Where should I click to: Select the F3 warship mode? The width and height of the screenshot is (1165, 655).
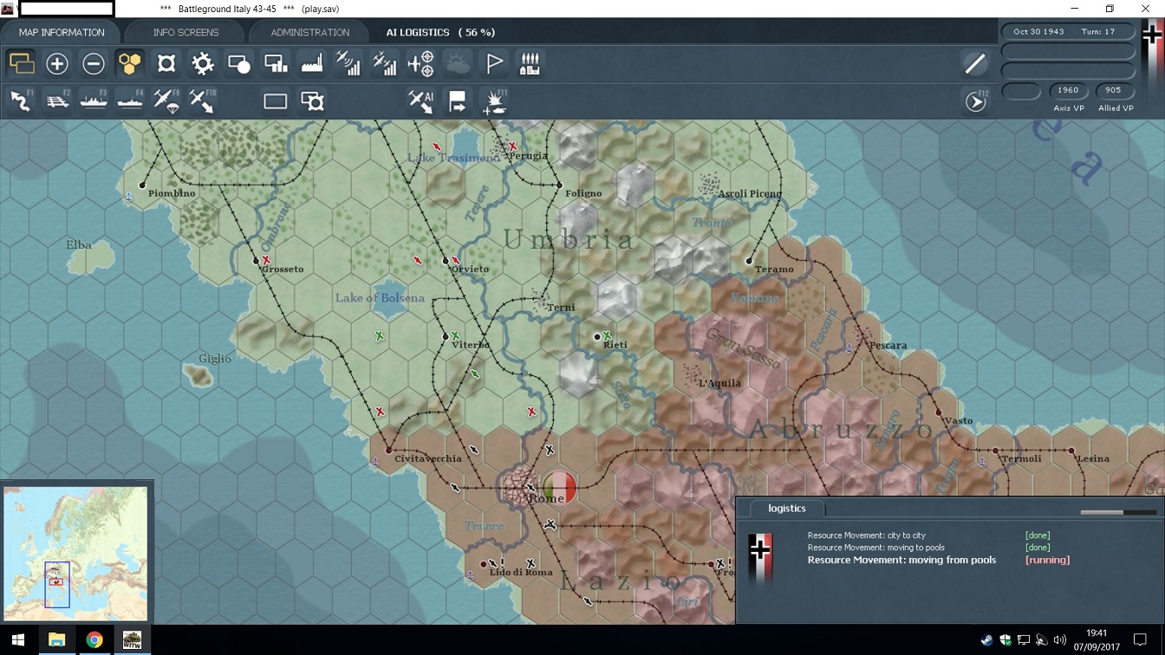[x=94, y=101]
